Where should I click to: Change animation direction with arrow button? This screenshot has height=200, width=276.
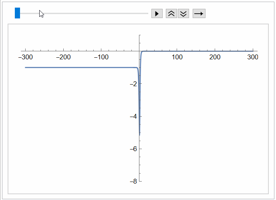199,14
